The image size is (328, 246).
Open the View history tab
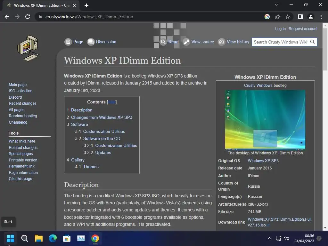click(x=234, y=42)
